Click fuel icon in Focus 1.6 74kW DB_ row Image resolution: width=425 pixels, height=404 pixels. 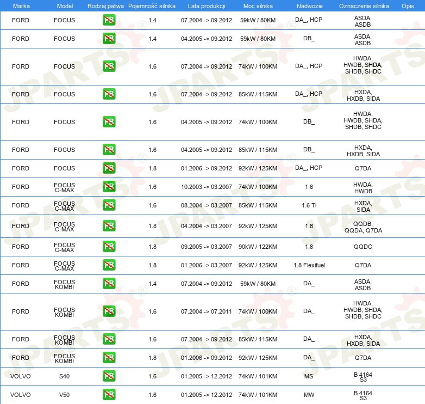click(x=109, y=121)
